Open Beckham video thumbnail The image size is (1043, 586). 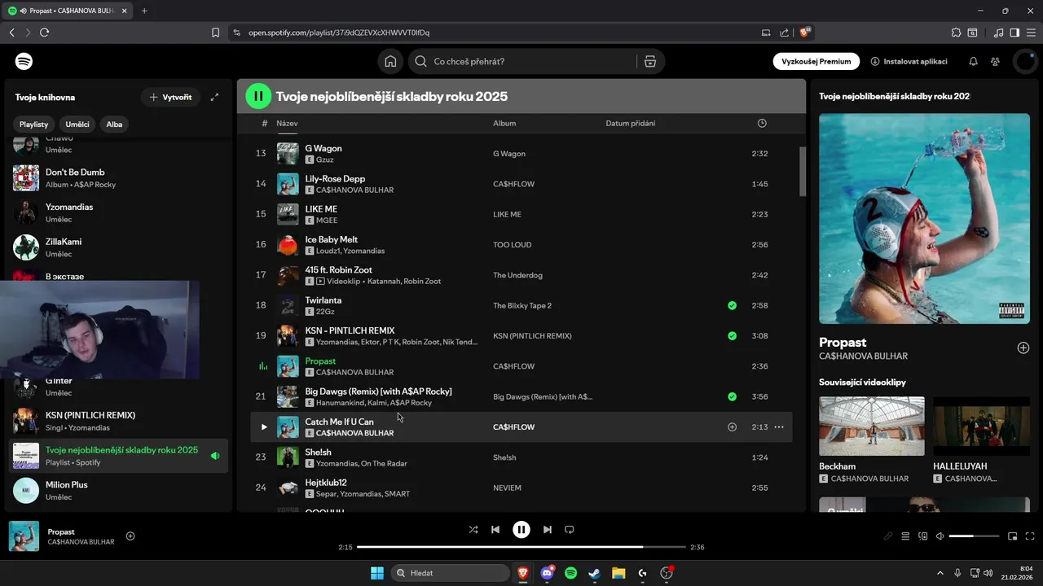pyautogui.click(x=871, y=426)
